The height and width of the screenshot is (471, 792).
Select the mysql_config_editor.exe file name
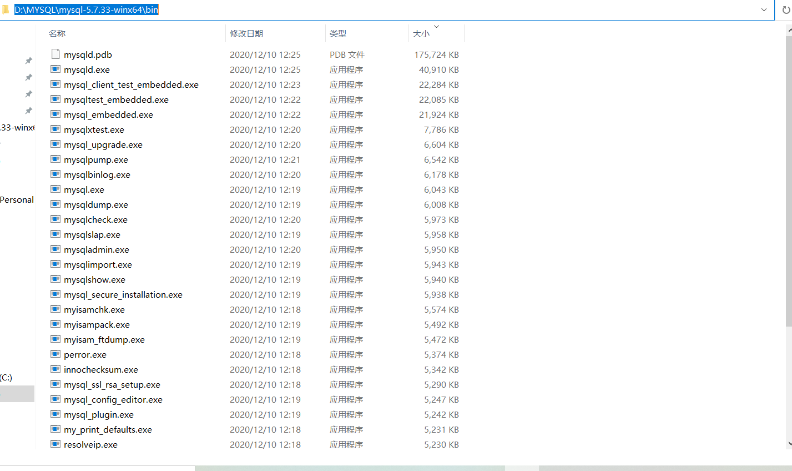pos(113,399)
